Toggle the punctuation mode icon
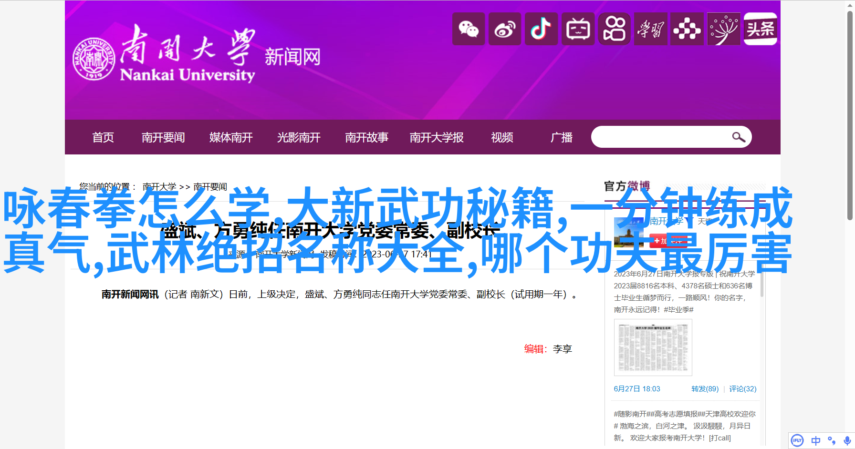The width and height of the screenshot is (855, 449). tap(832, 441)
